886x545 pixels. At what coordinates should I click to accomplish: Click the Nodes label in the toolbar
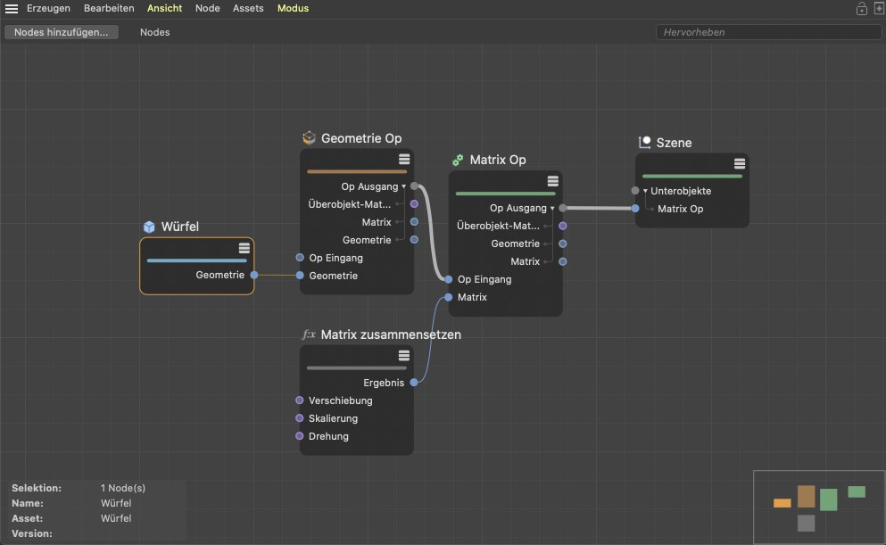click(154, 32)
